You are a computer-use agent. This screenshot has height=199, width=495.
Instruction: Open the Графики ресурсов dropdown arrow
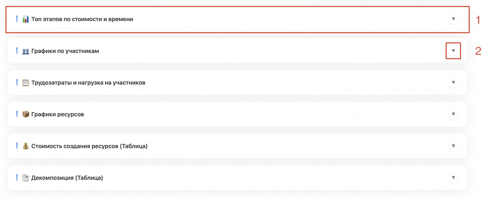point(453,114)
